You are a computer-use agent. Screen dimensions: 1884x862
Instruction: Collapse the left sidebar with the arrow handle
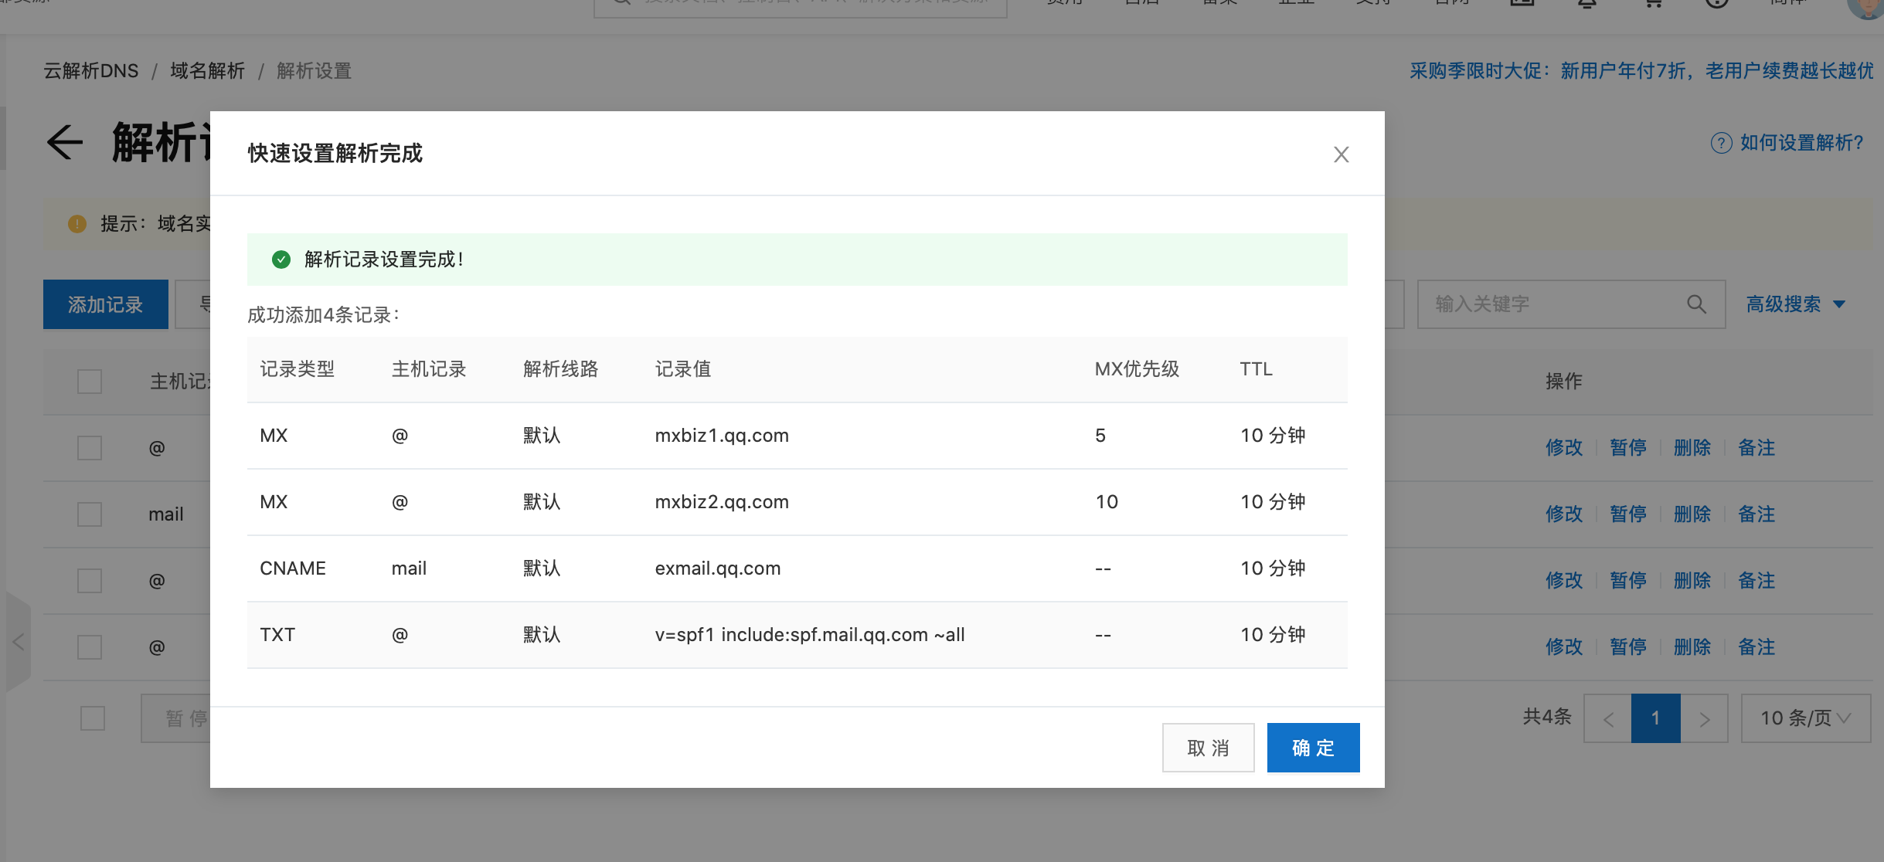click(x=19, y=641)
